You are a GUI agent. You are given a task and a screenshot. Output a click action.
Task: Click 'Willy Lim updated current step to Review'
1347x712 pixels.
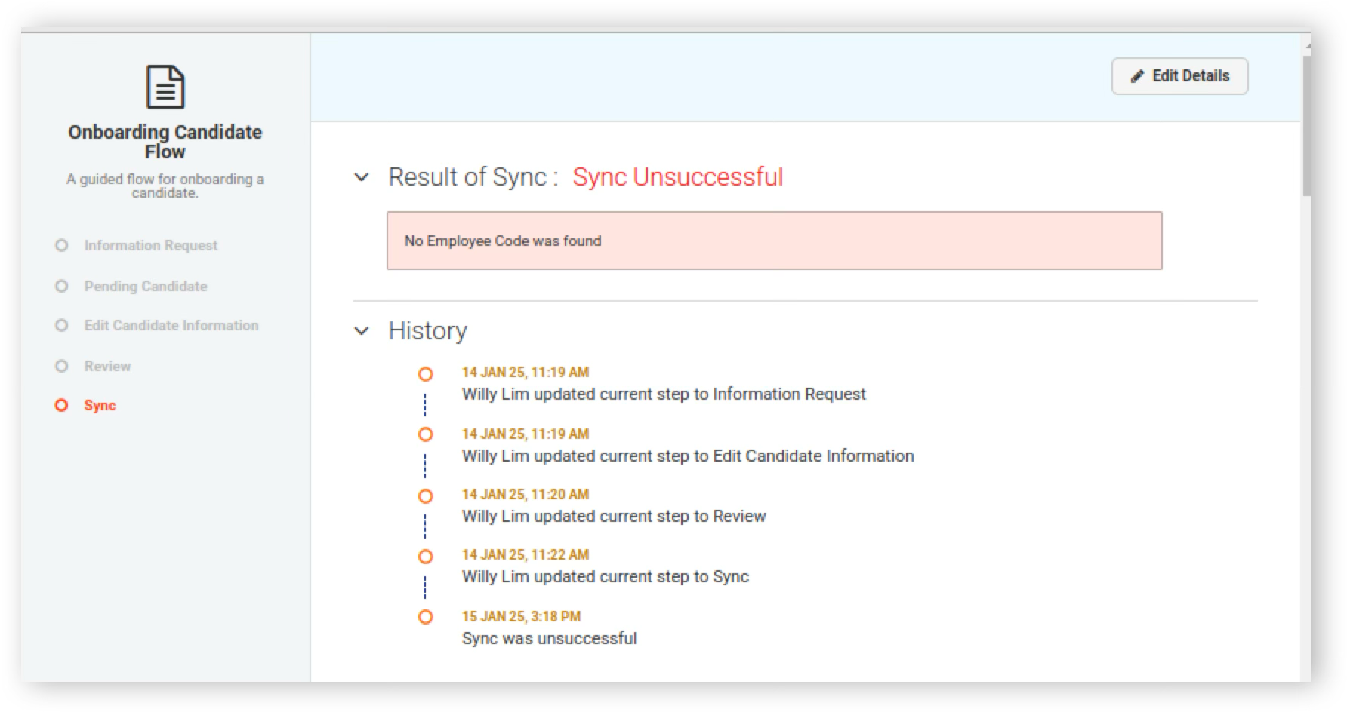614,517
